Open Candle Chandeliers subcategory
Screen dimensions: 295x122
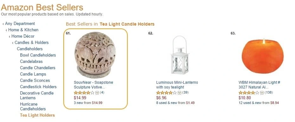point(38,68)
